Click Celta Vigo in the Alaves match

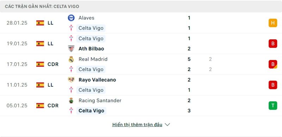click(x=91, y=28)
